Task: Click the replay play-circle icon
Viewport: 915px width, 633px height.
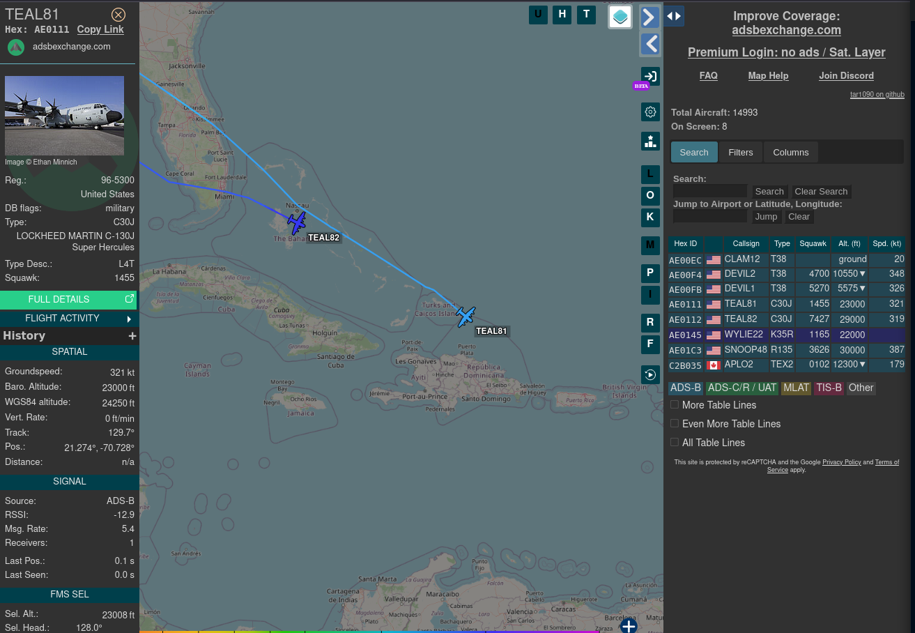Action: (x=650, y=375)
